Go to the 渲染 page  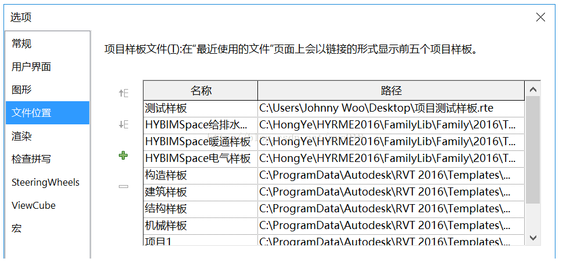coord(48,136)
